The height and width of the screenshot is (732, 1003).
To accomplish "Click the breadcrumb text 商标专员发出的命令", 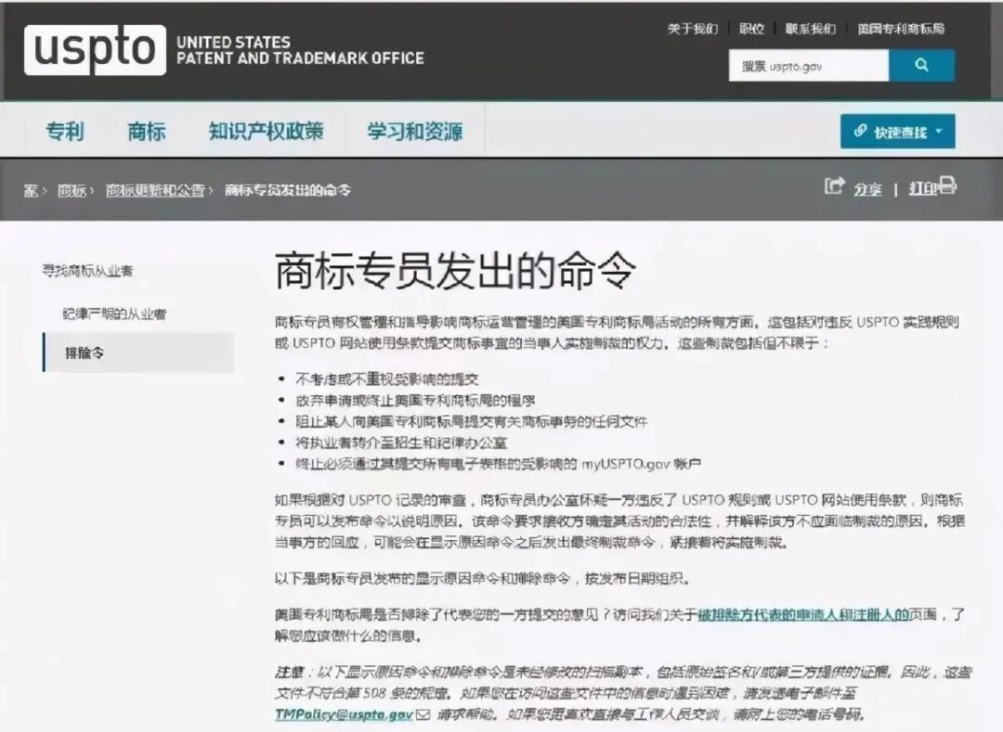I will (x=288, y=190).
